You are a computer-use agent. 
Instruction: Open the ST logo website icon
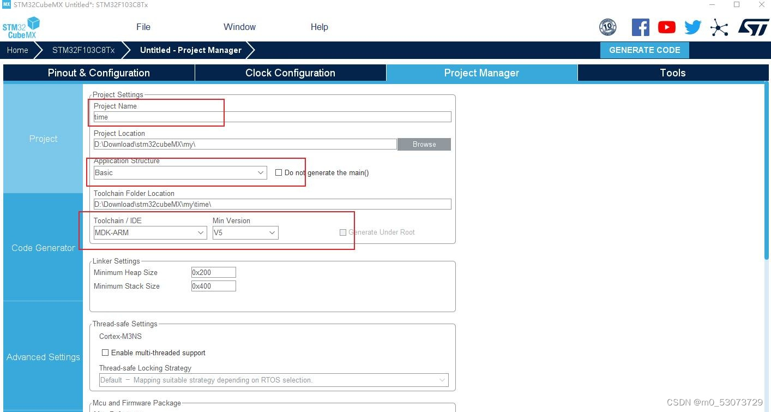(x=754, y=27)
